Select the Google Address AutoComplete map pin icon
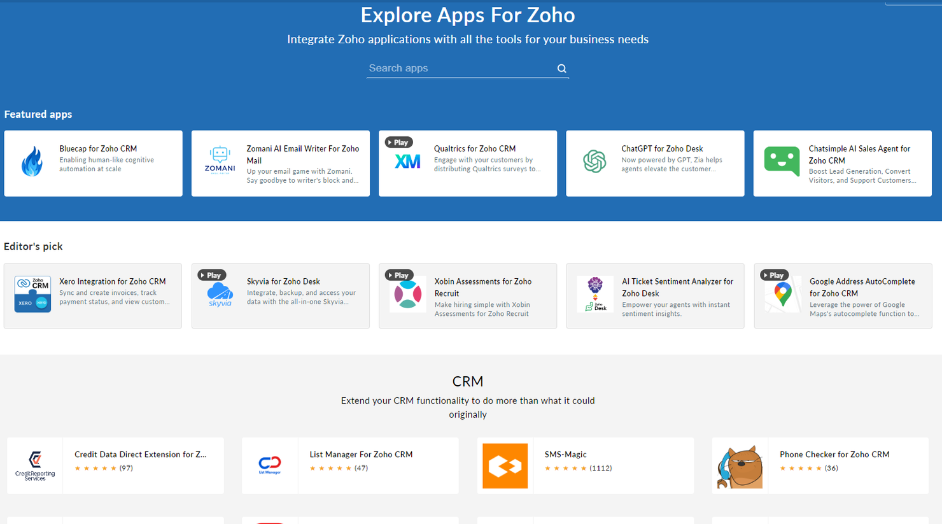Viewport: 942px width, 524px height. tap(782, 294)
